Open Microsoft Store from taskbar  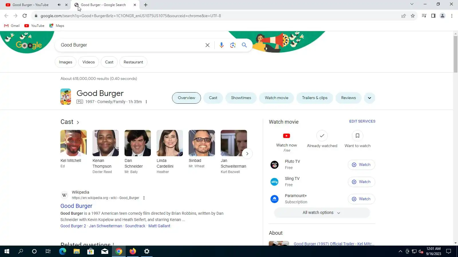[90, 251]
